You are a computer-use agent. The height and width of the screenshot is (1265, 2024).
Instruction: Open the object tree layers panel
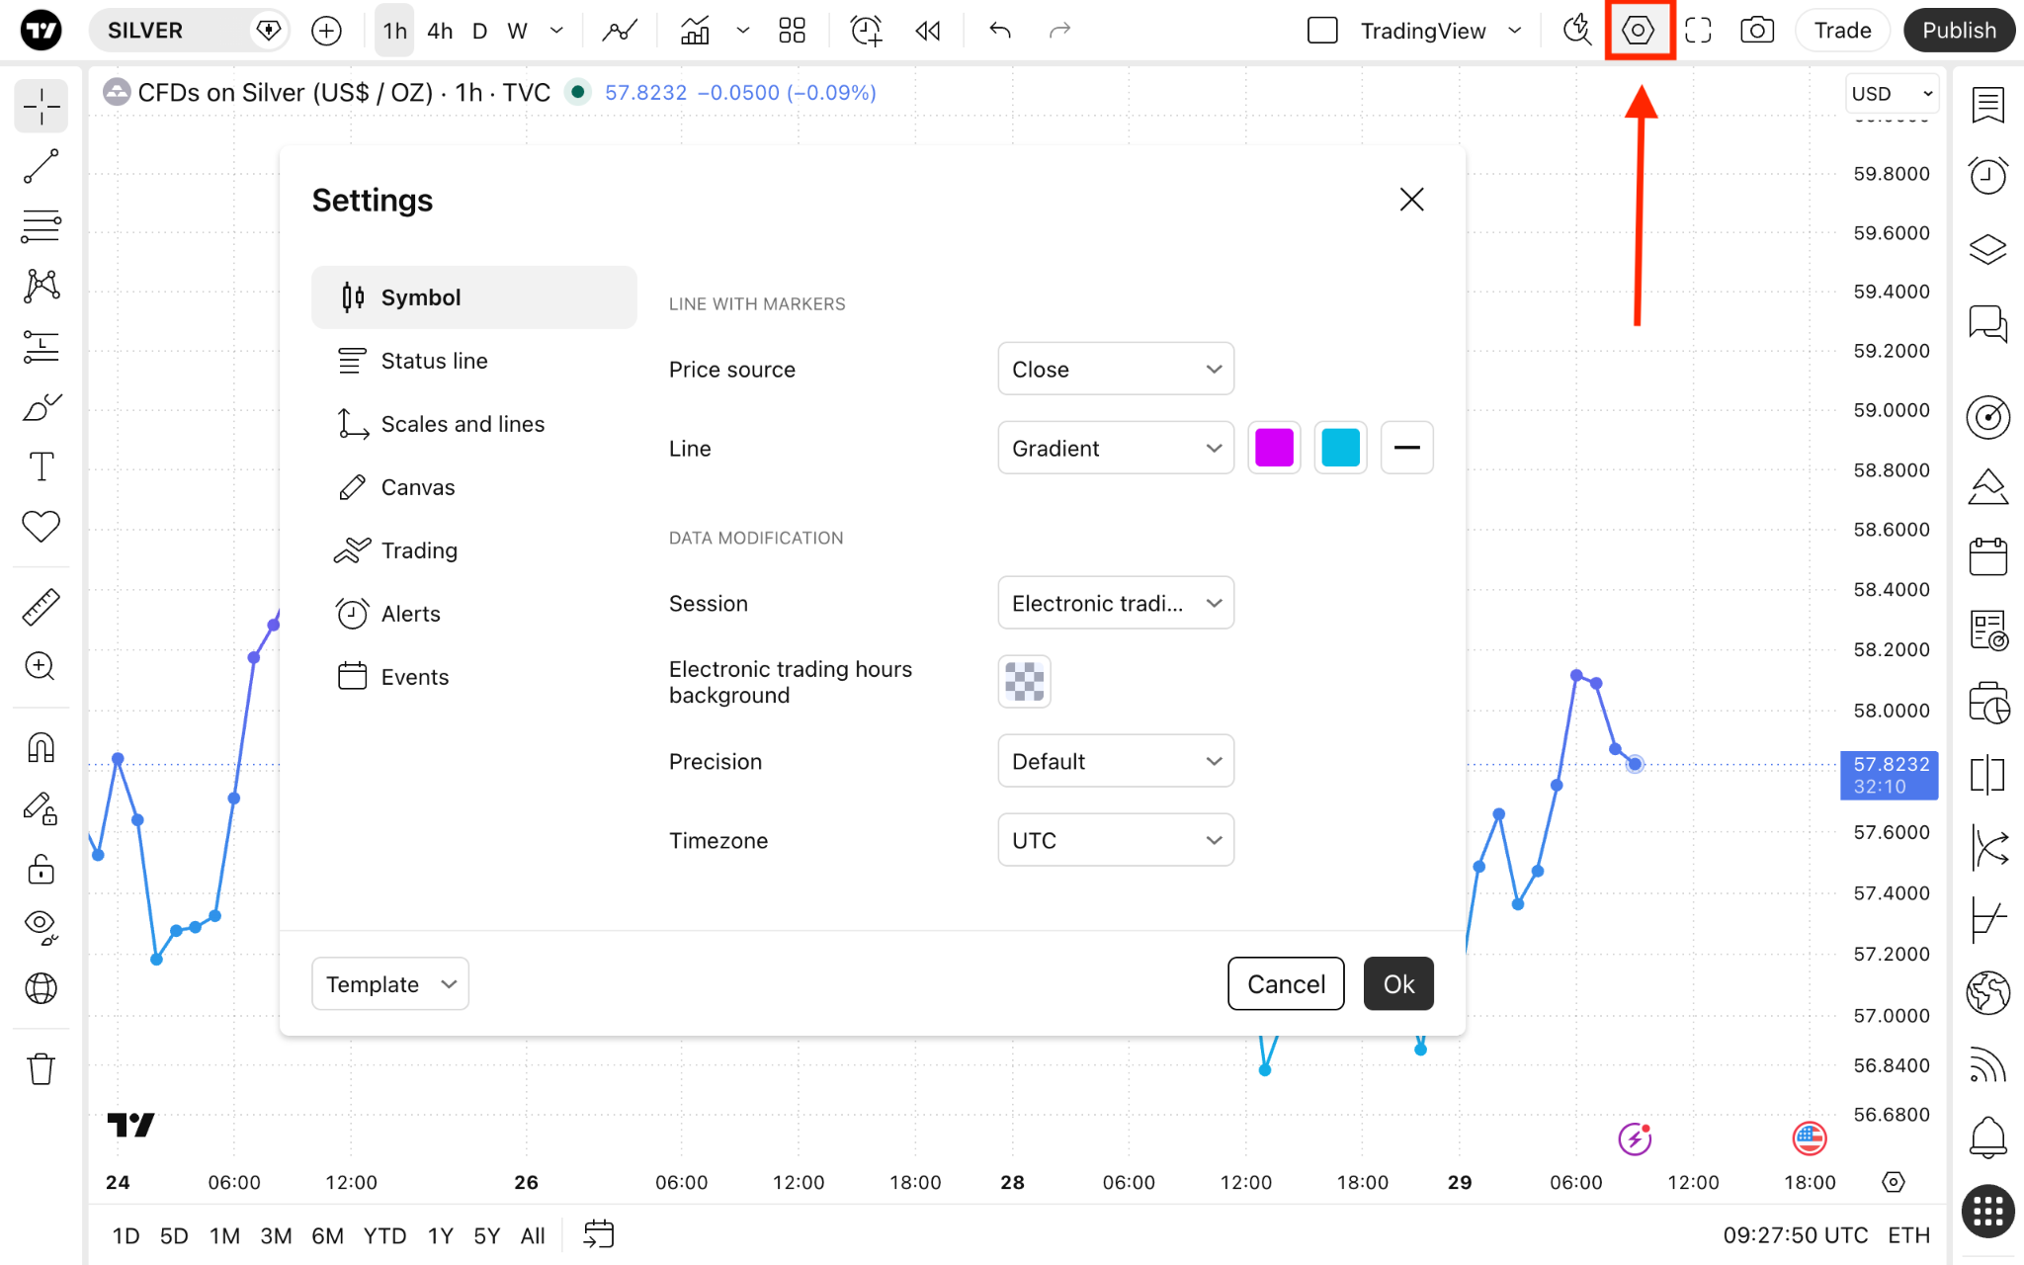pyautogui.click(x=1987, y=249)
